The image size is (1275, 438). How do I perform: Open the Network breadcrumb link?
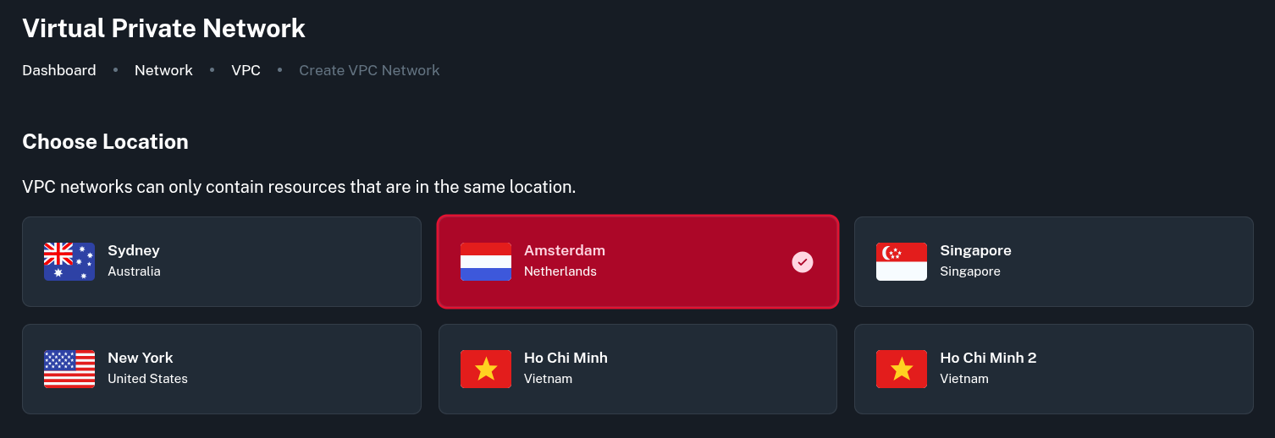click(163, 70)
